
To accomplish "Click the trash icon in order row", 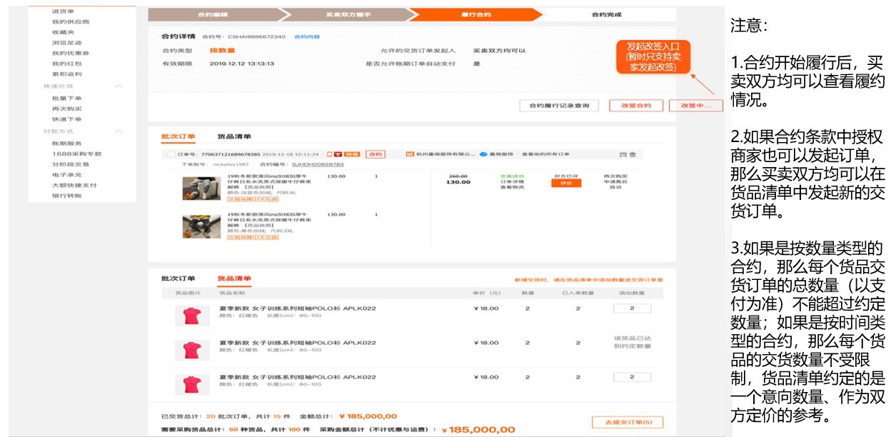I will [633, 154].
